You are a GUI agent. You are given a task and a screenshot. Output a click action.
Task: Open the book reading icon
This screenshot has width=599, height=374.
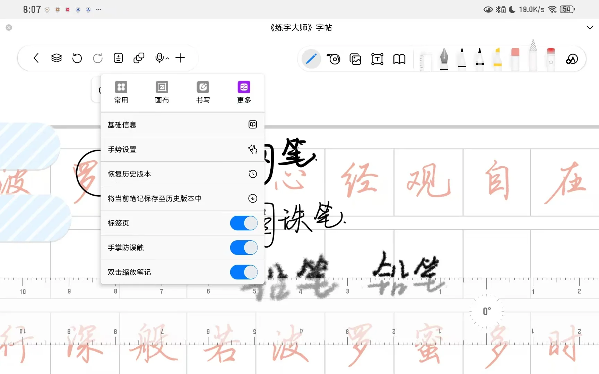(x=399, y=59)
